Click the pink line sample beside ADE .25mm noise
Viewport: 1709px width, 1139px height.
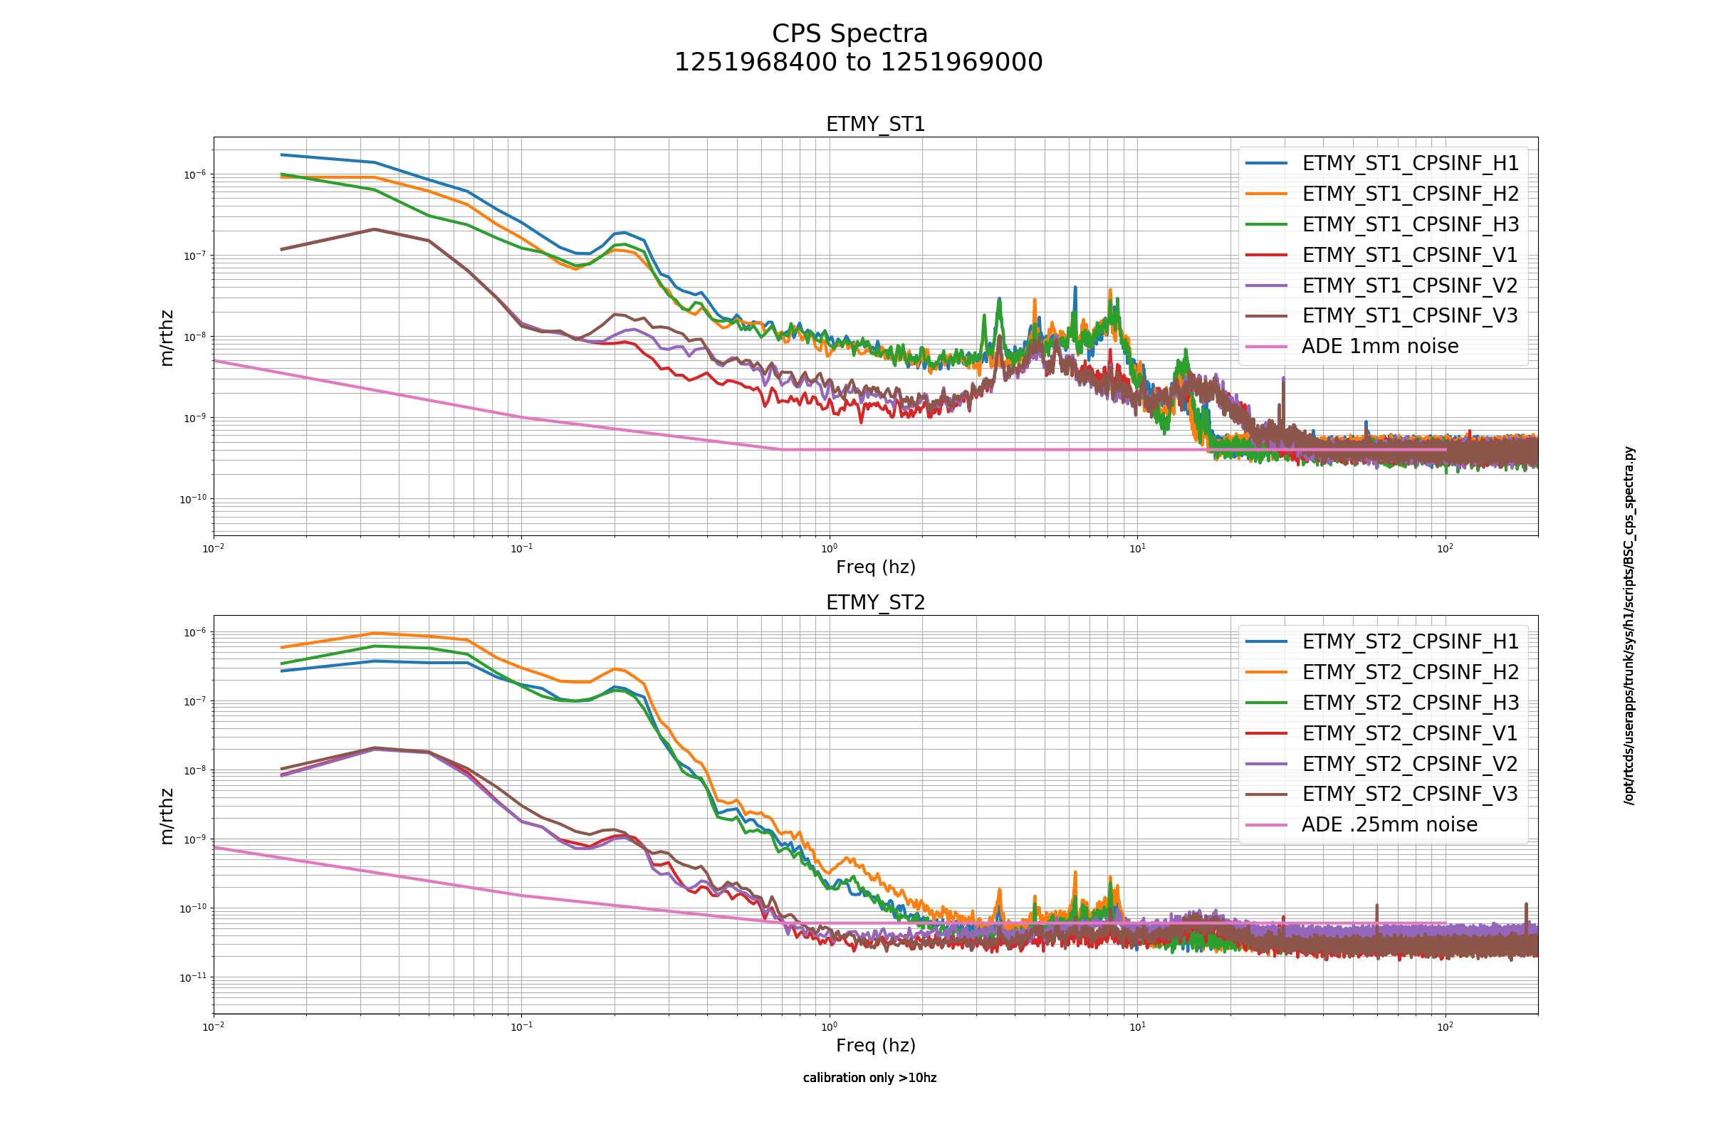click(x=1267, y=824)
